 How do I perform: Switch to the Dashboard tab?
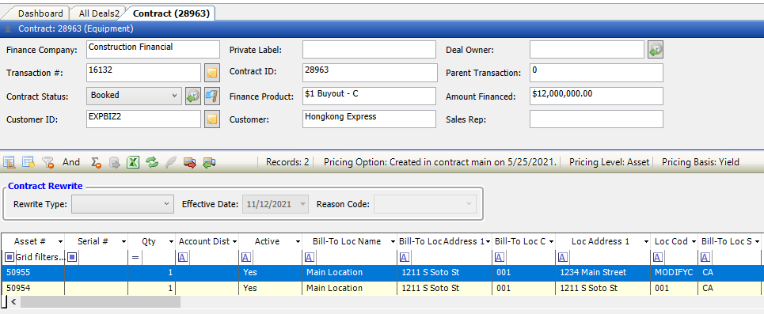pyautogui.click(x=40, y=13)
